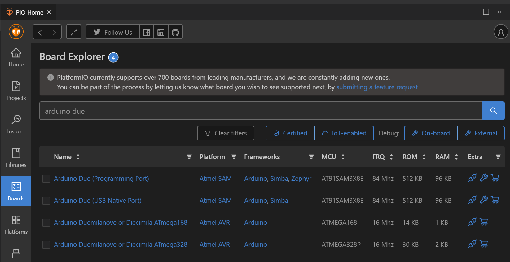Go forward using the right arrow button

pos(55,32)
